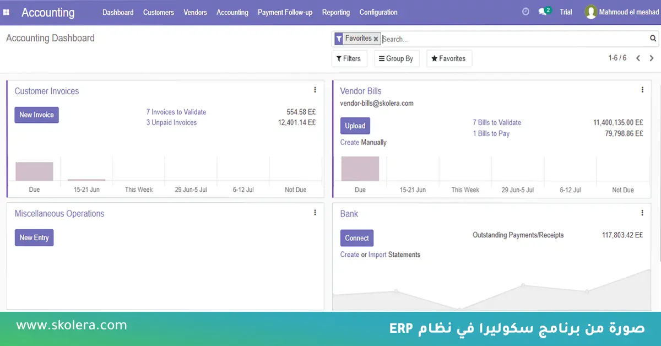Click the search magnifier icon
The width and height of the screenshot is (661, 346).
point(653,39)
